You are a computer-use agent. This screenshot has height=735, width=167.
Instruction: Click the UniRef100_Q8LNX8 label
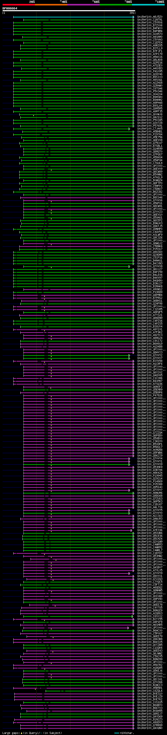(150, 60)
